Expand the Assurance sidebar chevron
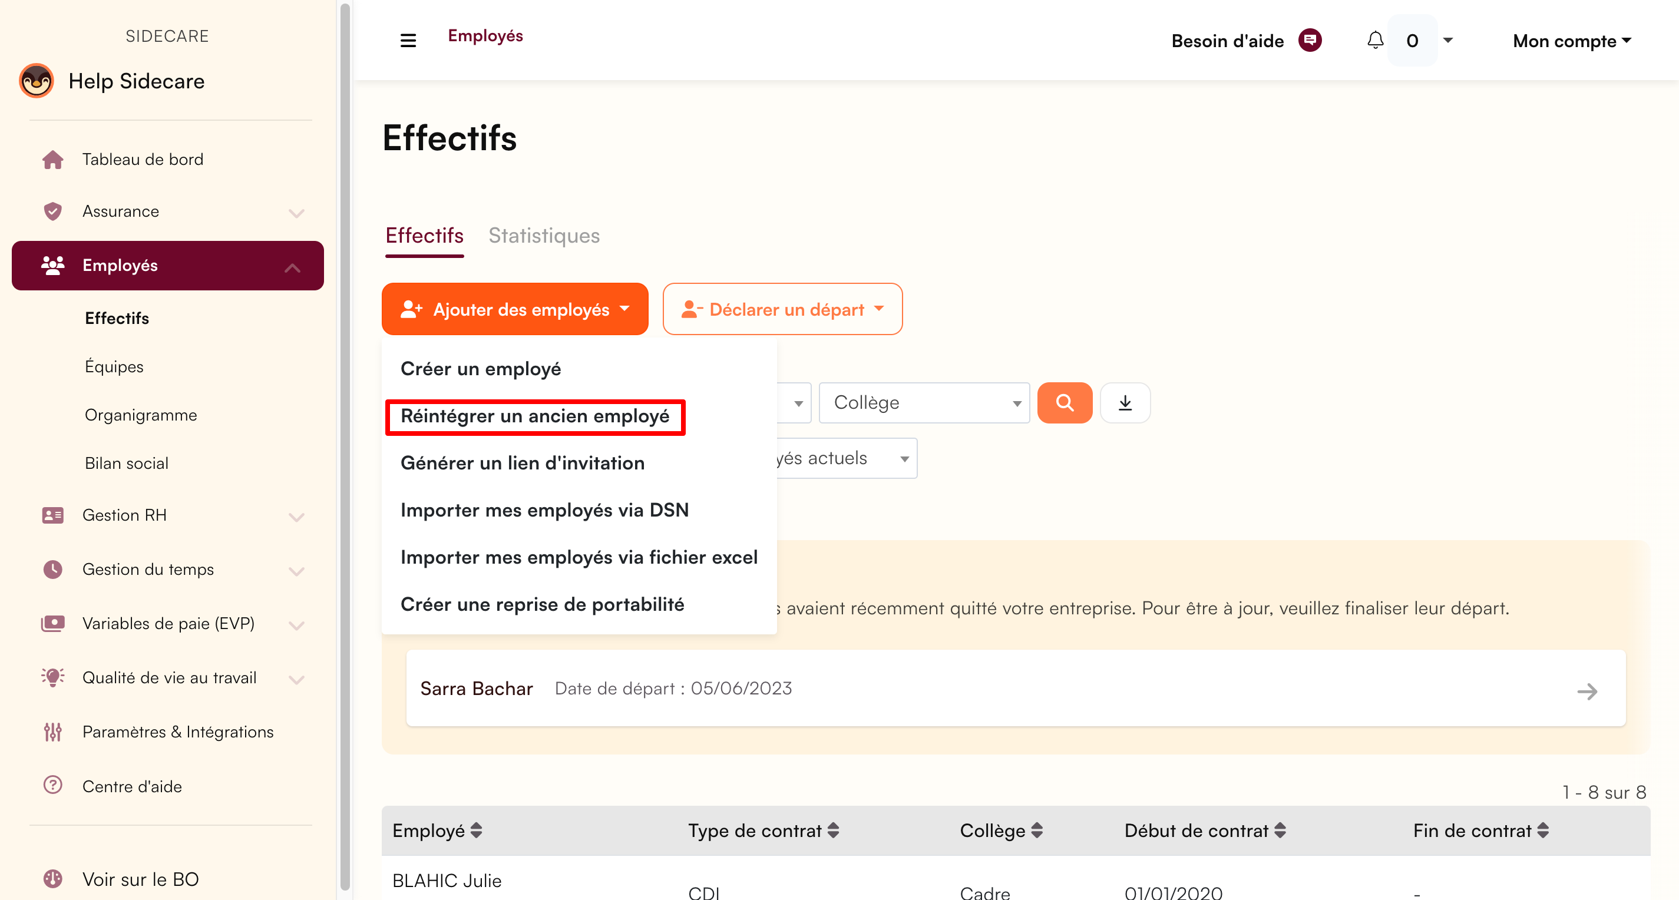This screenshot has width=1679, height=900. tap(296, 213)
